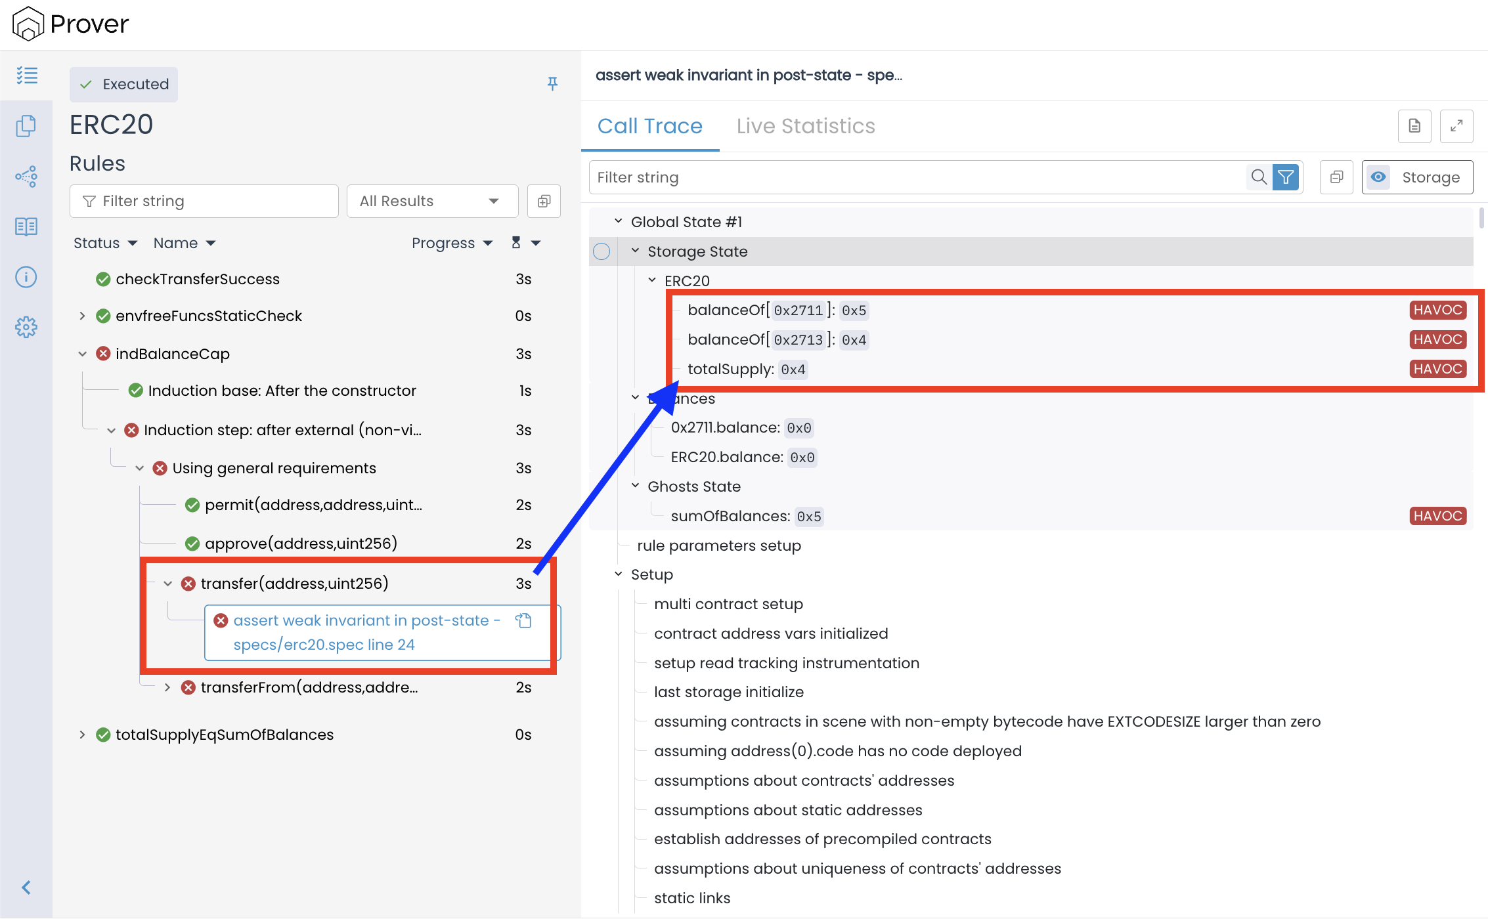The height and width of the screenshot is (919, 1488).
Task: Open the call graph sidebar icon
Action: (26, 176)
